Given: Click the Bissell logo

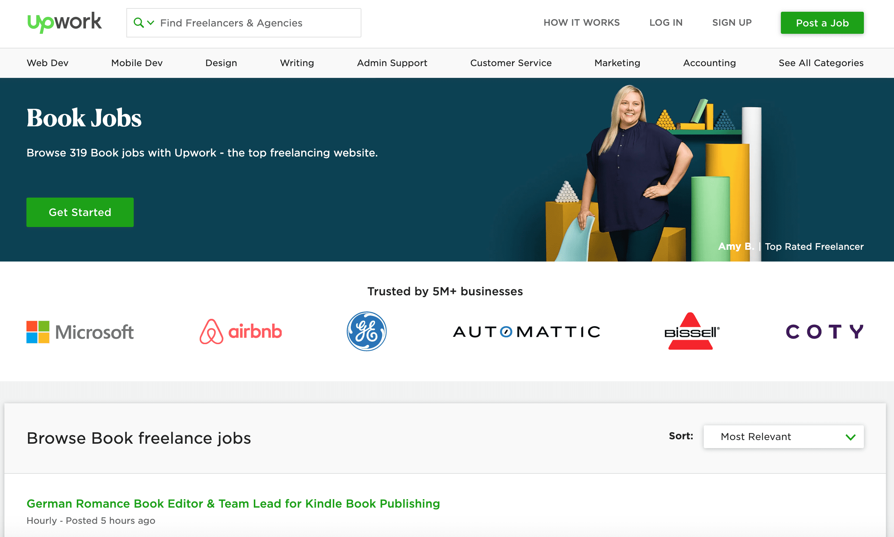Looking at the screenshot, I should tap(691, 331).
